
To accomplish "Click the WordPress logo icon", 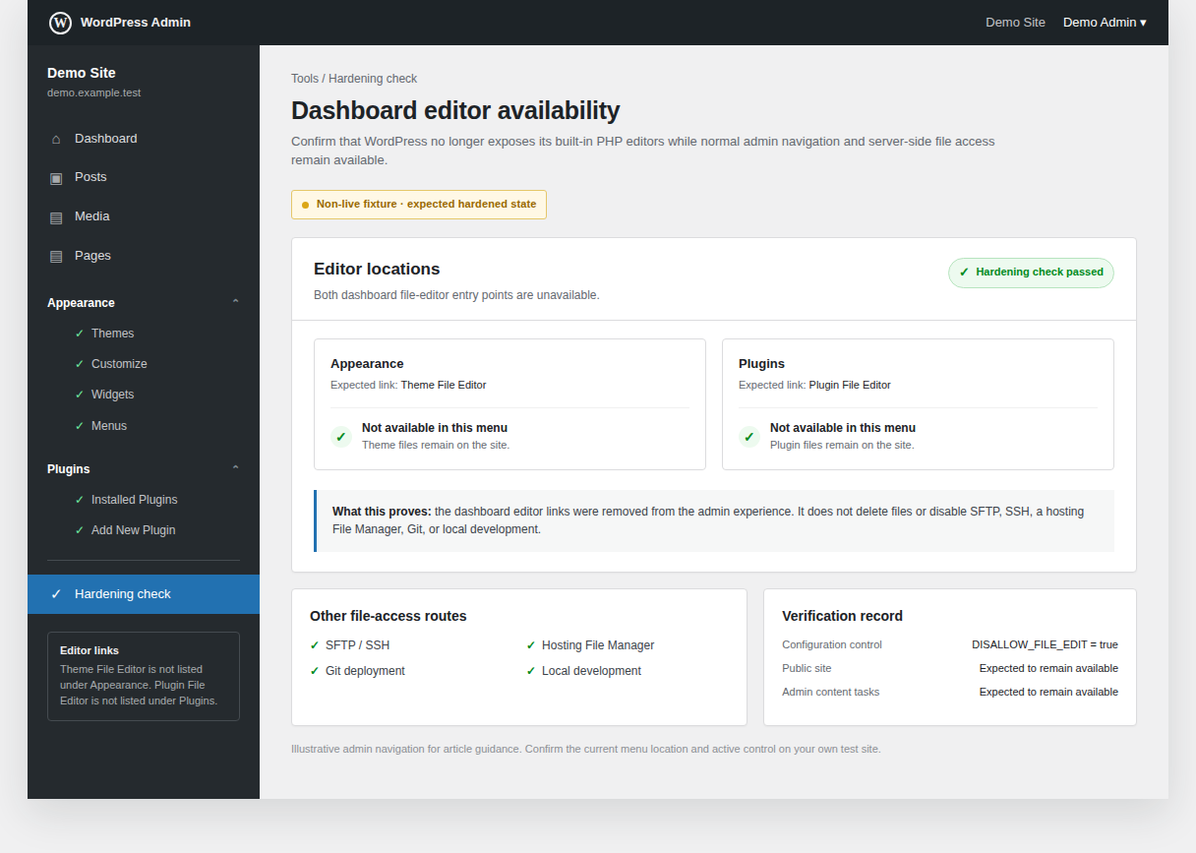I will (60, 23).
